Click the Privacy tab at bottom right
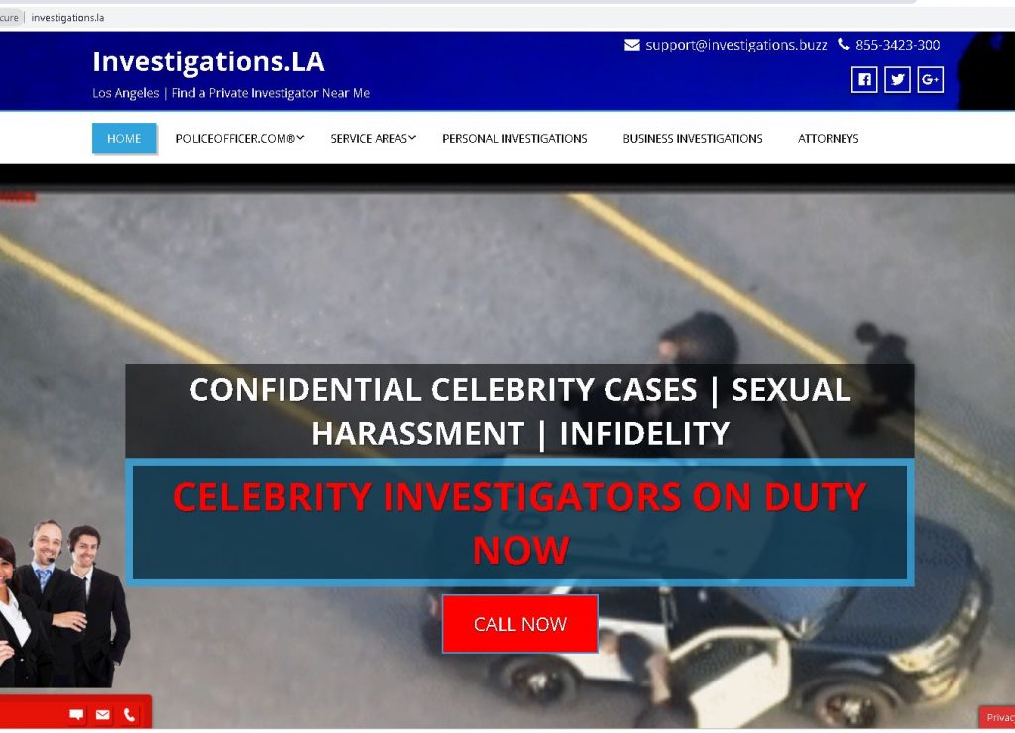The height and width of the screenshot is (733, 1015). 997,717
